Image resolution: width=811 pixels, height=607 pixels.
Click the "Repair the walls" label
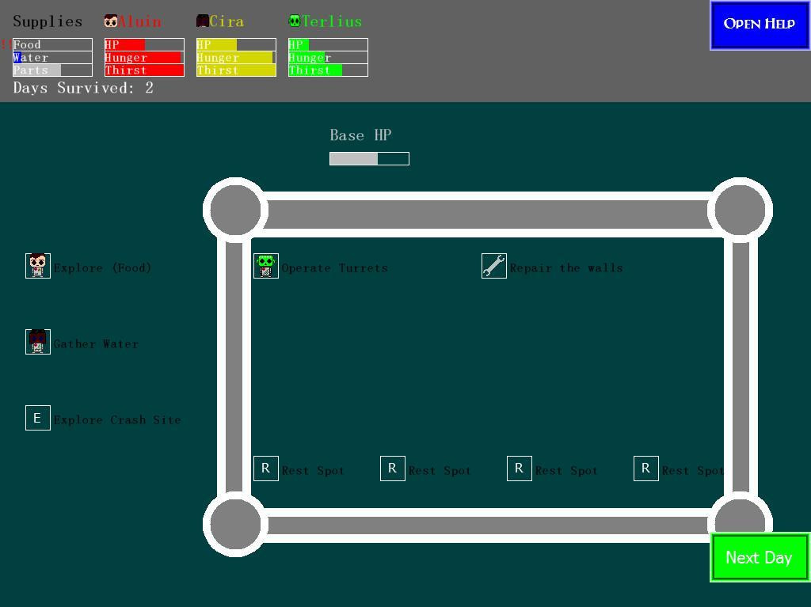tap(566, 267)
